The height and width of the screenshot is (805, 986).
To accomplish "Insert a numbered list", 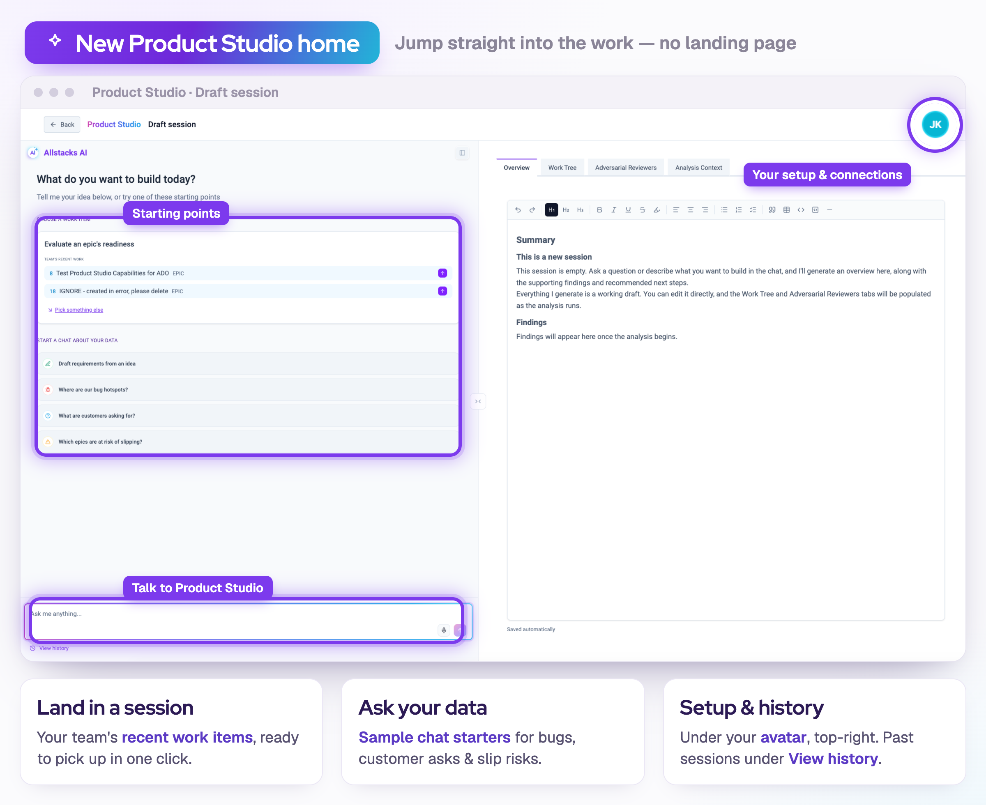I will tap(738, 210).
